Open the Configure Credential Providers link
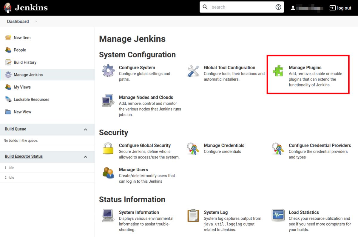Screen dimensions: 358x237 (x=320, y=145)
